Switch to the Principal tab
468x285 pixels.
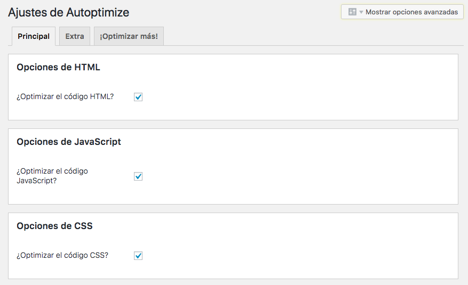[34, 36]
